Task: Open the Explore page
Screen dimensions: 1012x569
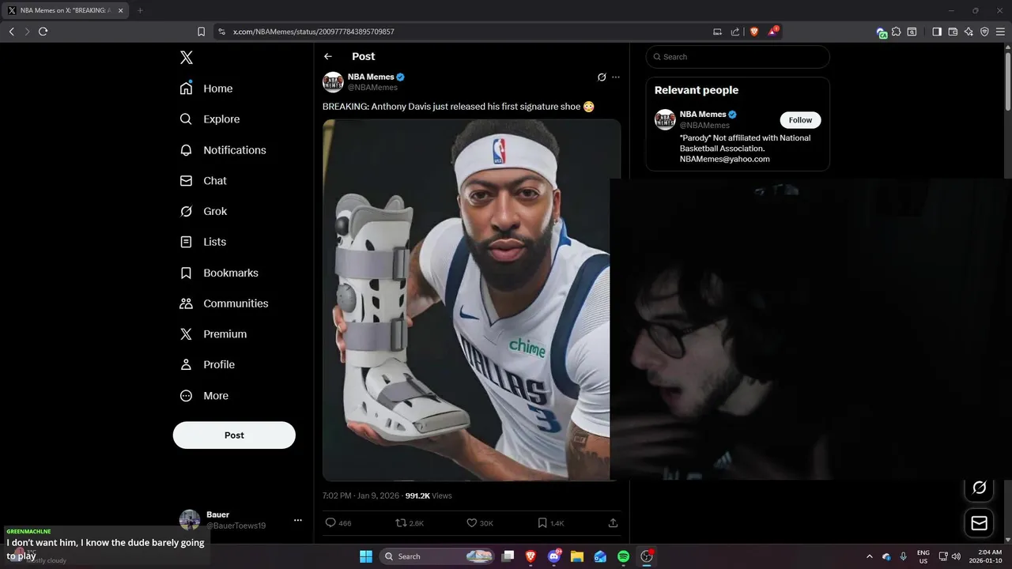Action: pos(210,119)
